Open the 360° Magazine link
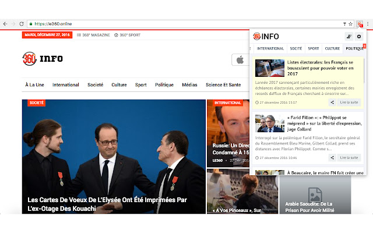 click(93, 35)
